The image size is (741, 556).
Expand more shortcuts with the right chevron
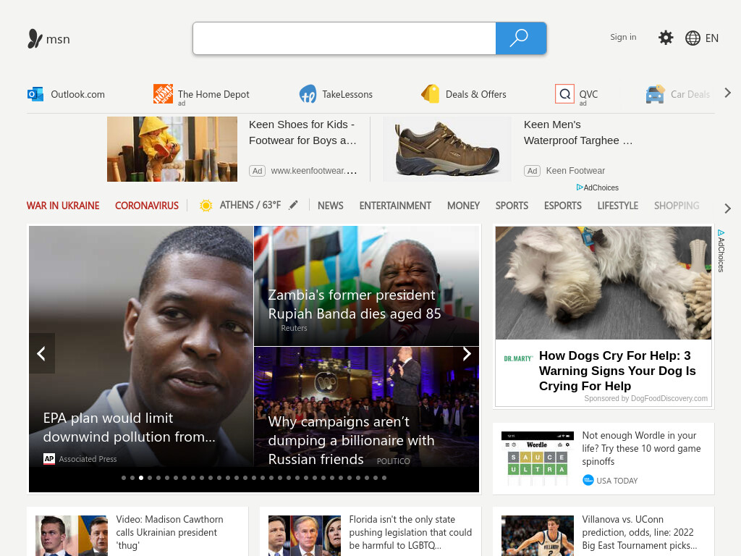tap(728, 93)
